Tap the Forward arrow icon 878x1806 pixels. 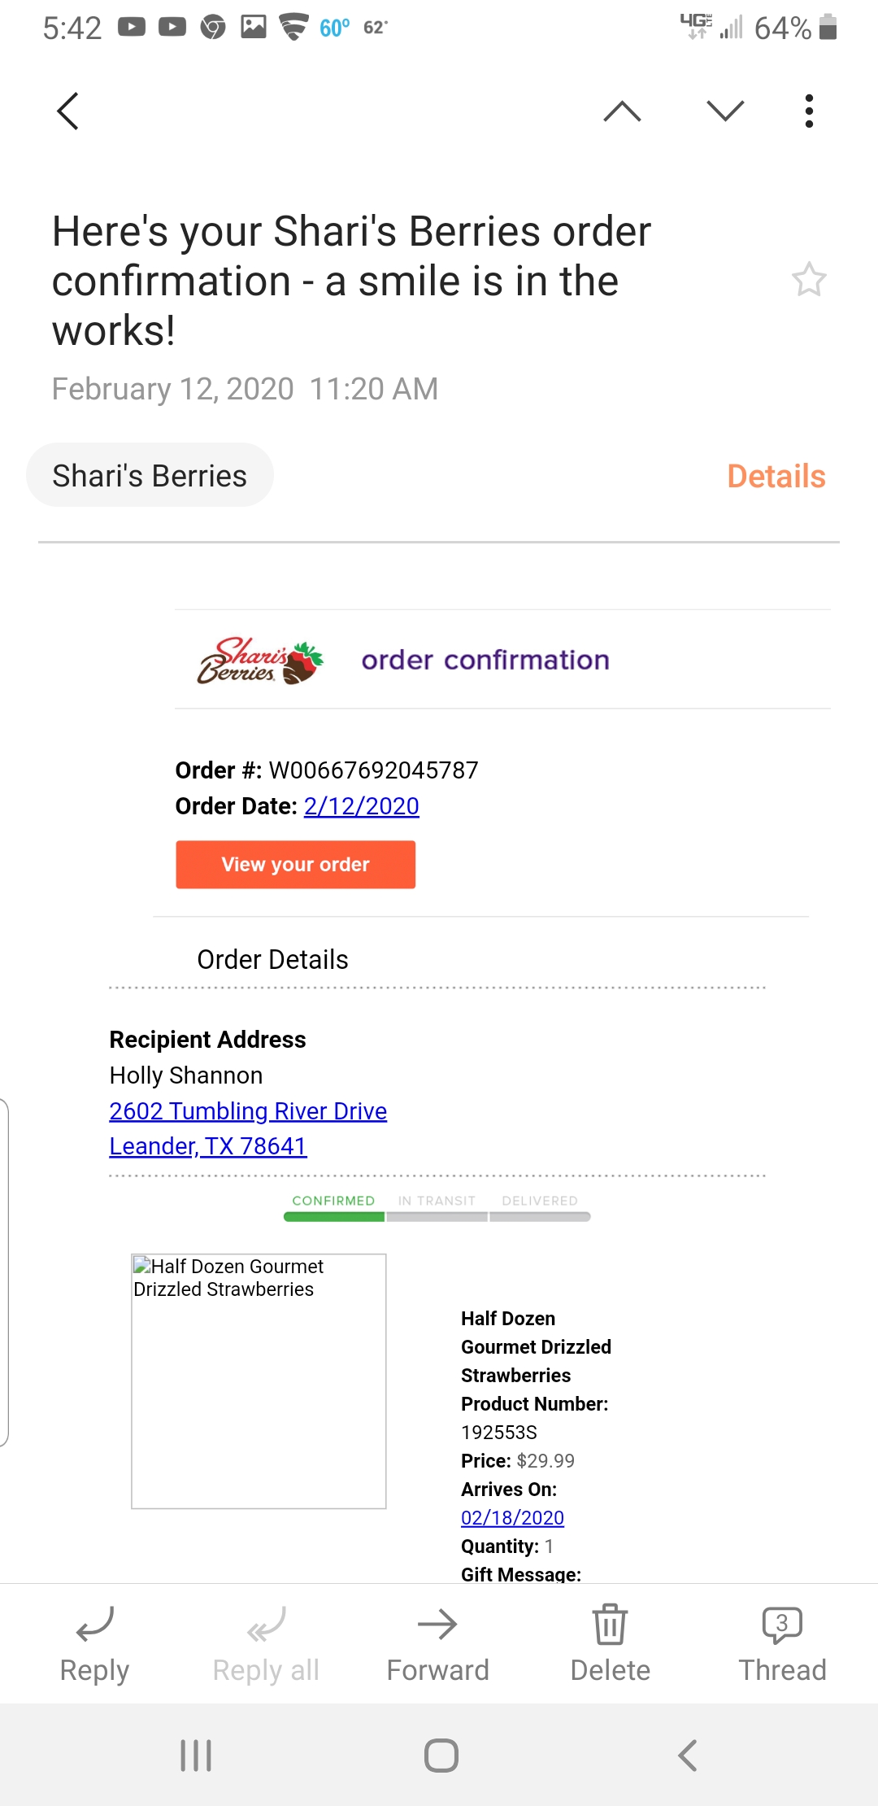[x=437, y=1643]
